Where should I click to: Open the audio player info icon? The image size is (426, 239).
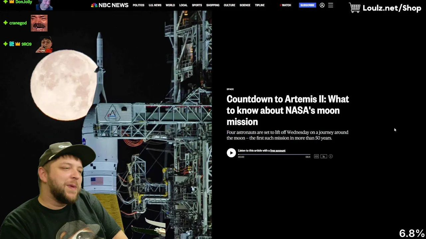click(x=331, y=156)
